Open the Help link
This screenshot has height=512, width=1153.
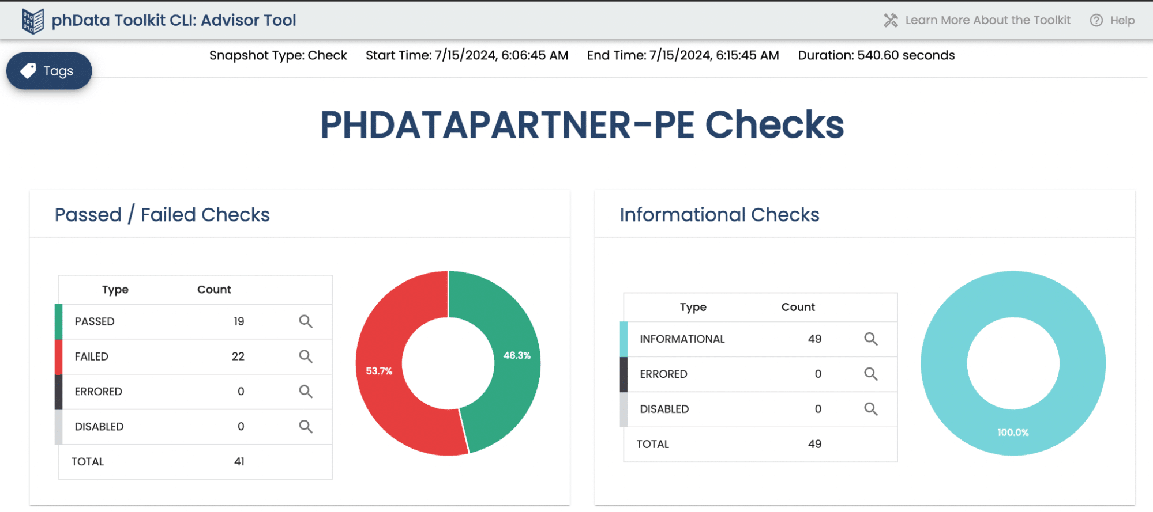click(x=1122, y=21)
